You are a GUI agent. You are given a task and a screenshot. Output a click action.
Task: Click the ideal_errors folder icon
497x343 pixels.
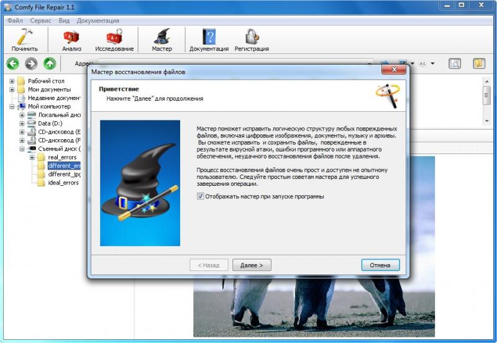[41, 183]
